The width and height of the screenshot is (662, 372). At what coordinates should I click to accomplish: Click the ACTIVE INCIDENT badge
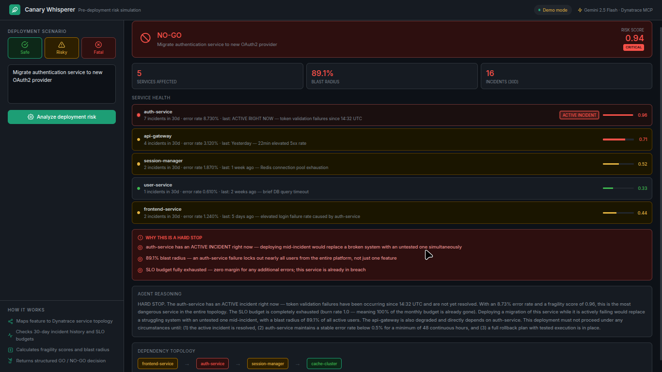[x=579, y=115]
